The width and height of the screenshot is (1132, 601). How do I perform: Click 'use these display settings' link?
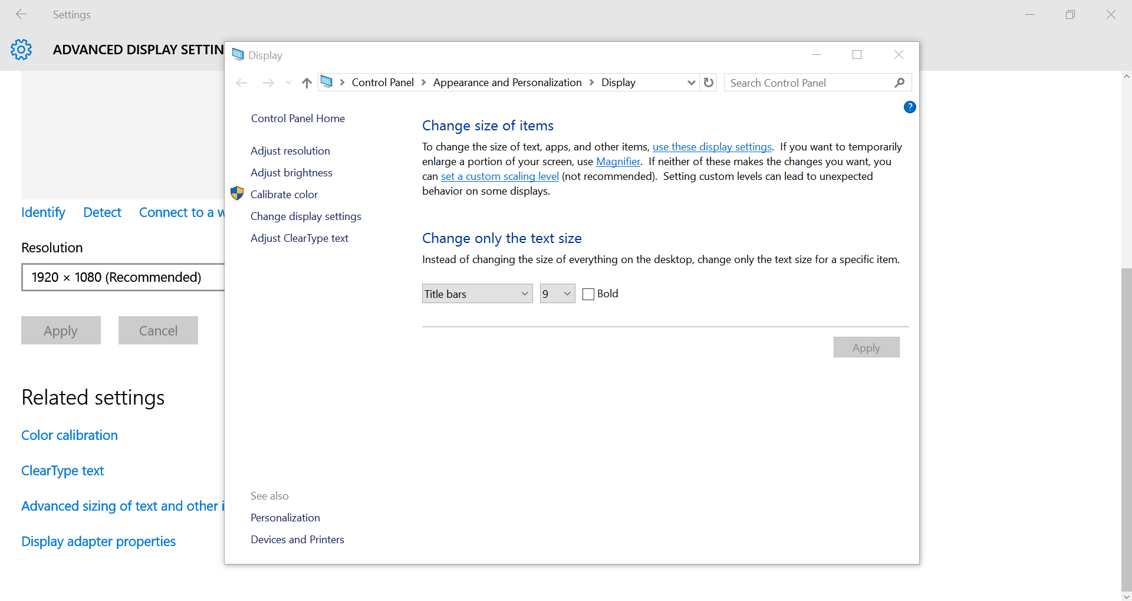pyautogui.click(x=712, y=147)
